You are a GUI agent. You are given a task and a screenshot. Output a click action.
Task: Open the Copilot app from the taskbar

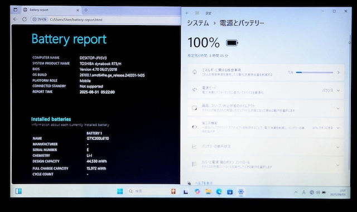tap(197, 191)
